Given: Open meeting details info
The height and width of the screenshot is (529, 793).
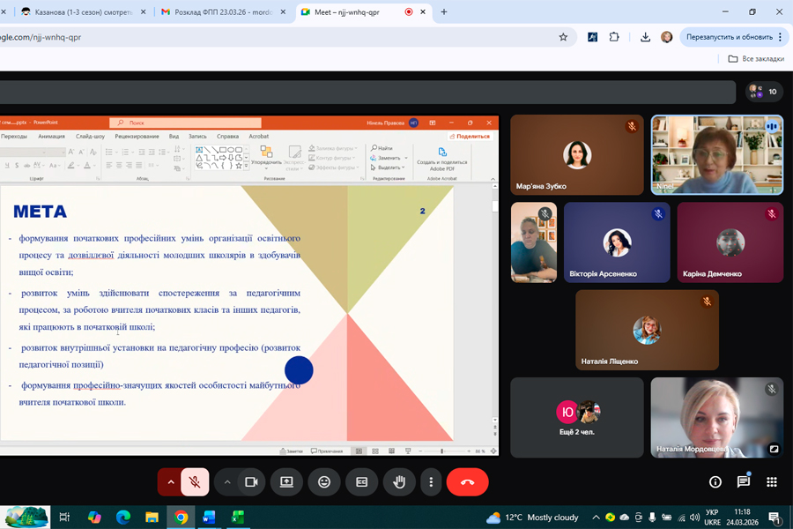Looking at the screenshot, I should click(x=715, y=482).
